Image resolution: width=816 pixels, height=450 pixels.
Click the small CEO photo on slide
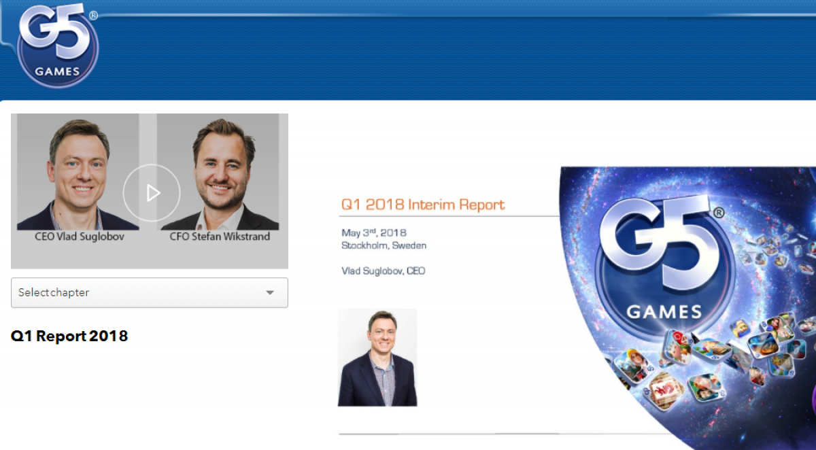click(377, 358)
